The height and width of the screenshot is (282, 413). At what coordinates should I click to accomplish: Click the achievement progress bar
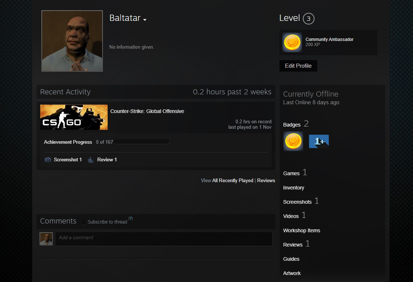pos(142,142)
